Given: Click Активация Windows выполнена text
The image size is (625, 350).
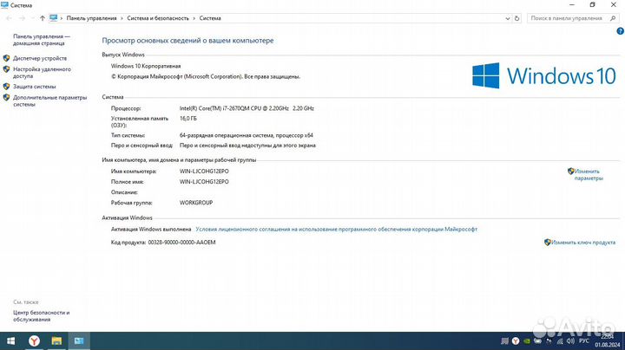Looking at the screenshot, I should click(x=151, y=230).
